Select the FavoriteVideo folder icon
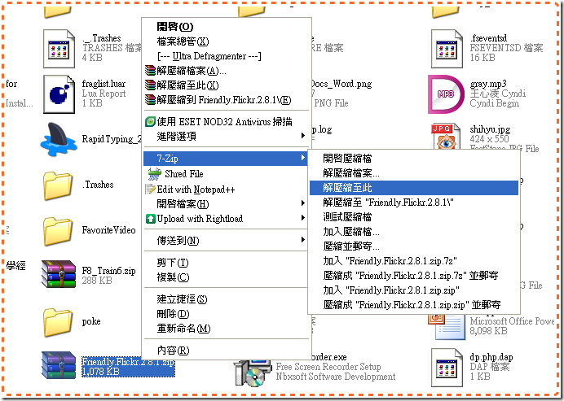Viewport: 564px width, 401px height. (58, 231)
